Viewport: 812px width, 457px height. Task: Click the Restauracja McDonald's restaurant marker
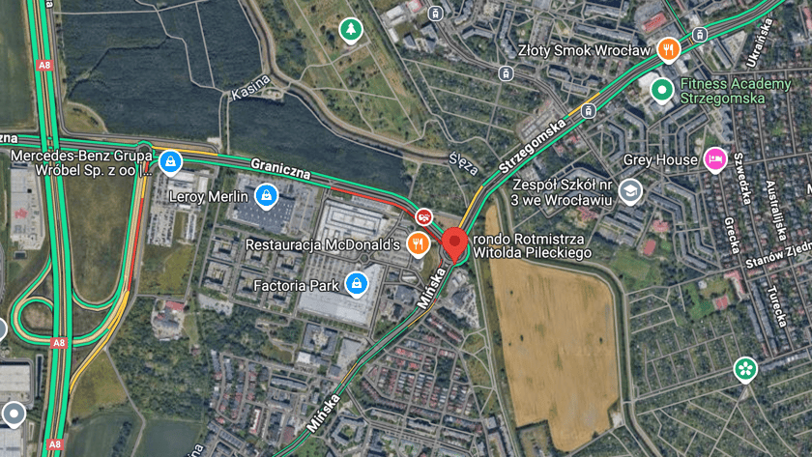point(418,243)
